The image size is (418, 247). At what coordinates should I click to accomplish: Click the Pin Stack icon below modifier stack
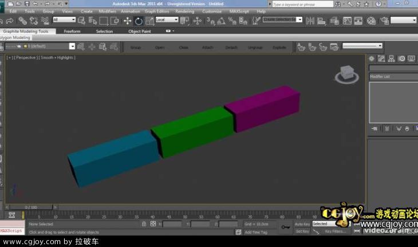374,129
